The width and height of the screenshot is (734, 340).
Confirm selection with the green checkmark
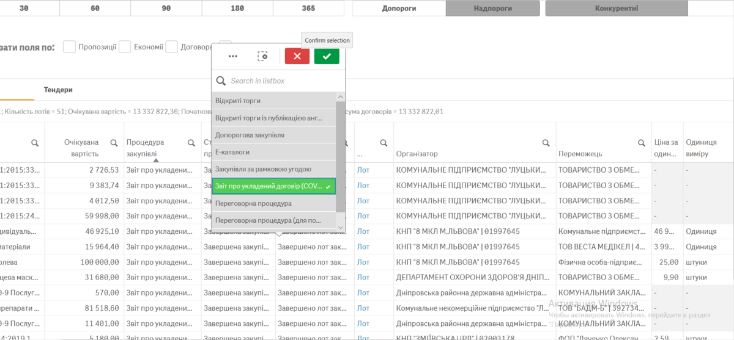(x=327, y=56)
